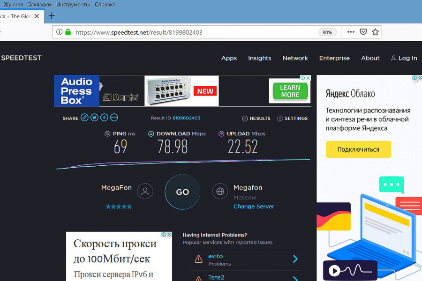Click the AdChoices info icon on banner ad
The height and width of the screenshot is (281, 422).
click(x=303, y=78)
